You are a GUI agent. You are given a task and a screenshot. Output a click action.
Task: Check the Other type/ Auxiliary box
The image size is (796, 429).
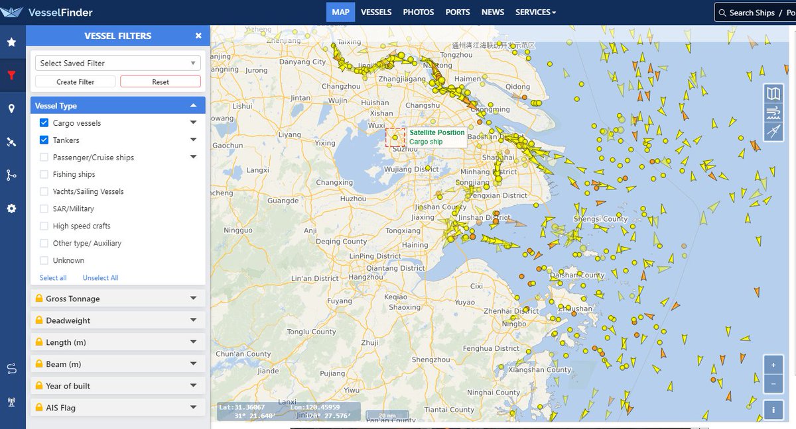point(44,243)
